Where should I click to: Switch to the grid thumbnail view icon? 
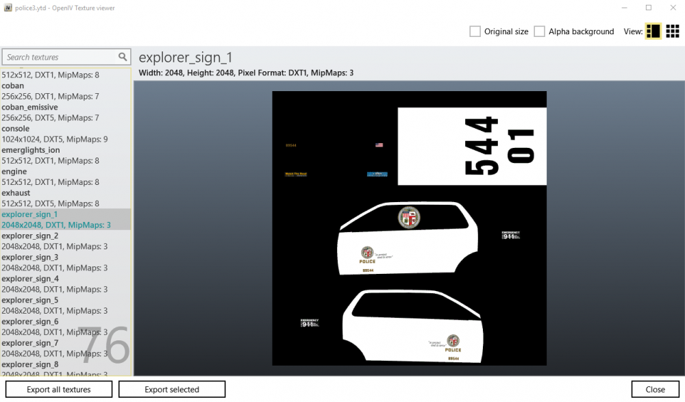pos(673,31)
